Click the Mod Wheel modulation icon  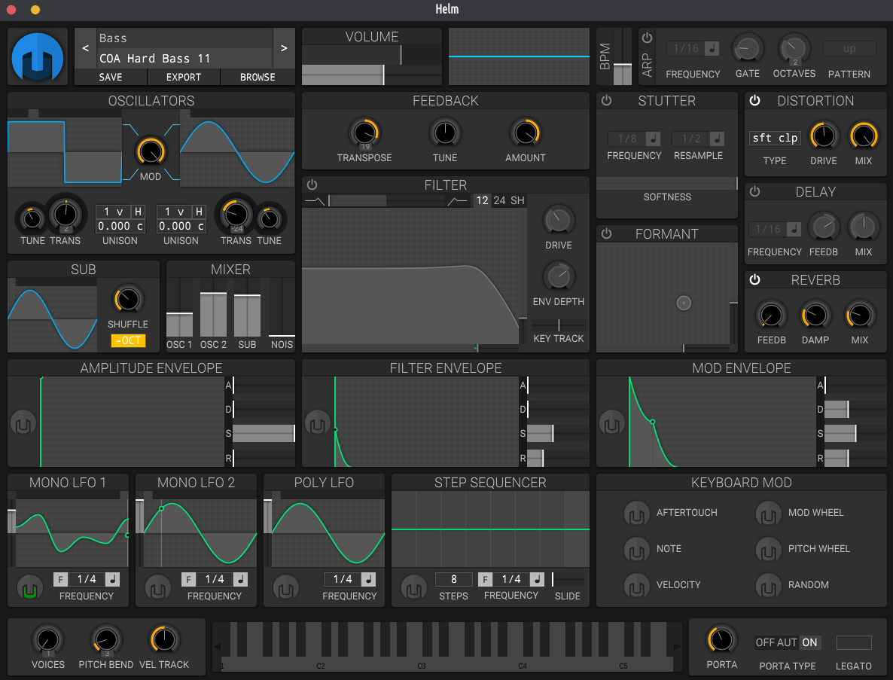coord(768,513)
